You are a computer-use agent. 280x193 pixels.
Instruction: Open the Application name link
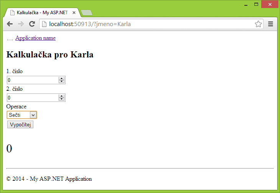tap(35, 38)
